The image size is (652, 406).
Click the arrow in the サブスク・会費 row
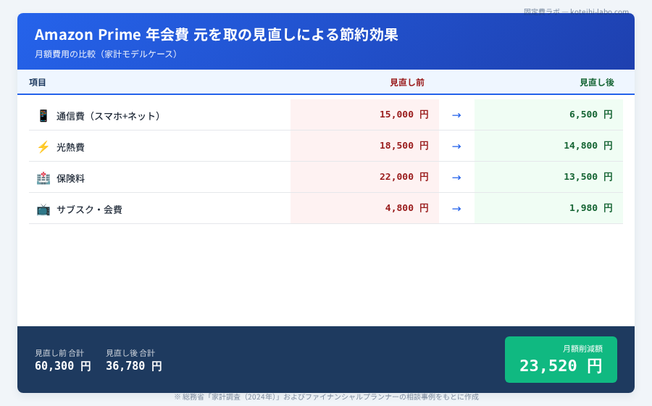pyautogui.click(x=456, y=208)
